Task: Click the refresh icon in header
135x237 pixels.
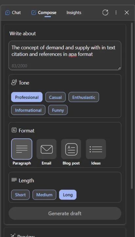Action: pos(105,13)
